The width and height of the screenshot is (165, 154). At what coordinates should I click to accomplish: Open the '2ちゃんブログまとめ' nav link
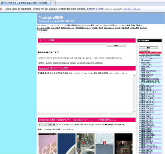tap(101, 25)
